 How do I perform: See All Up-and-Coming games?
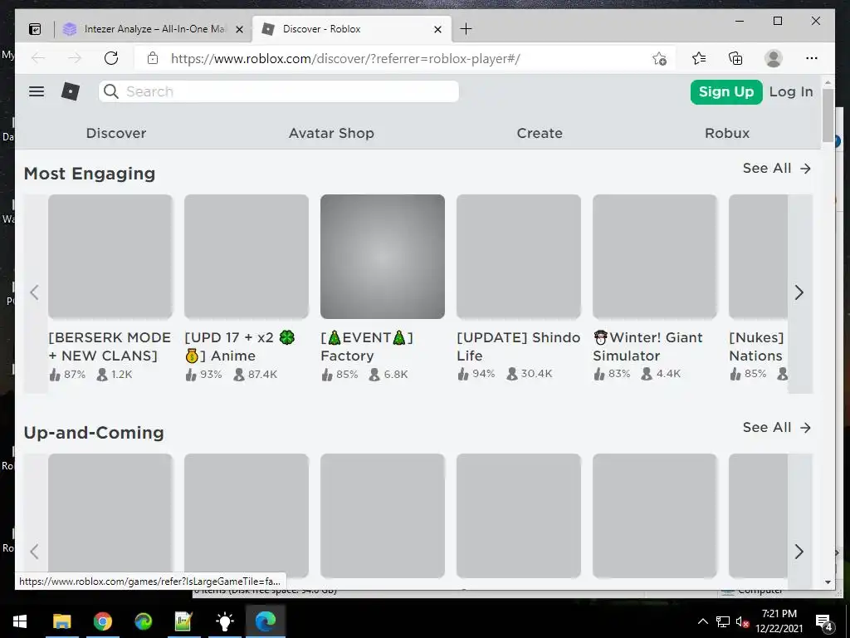[x=776, y=428]
